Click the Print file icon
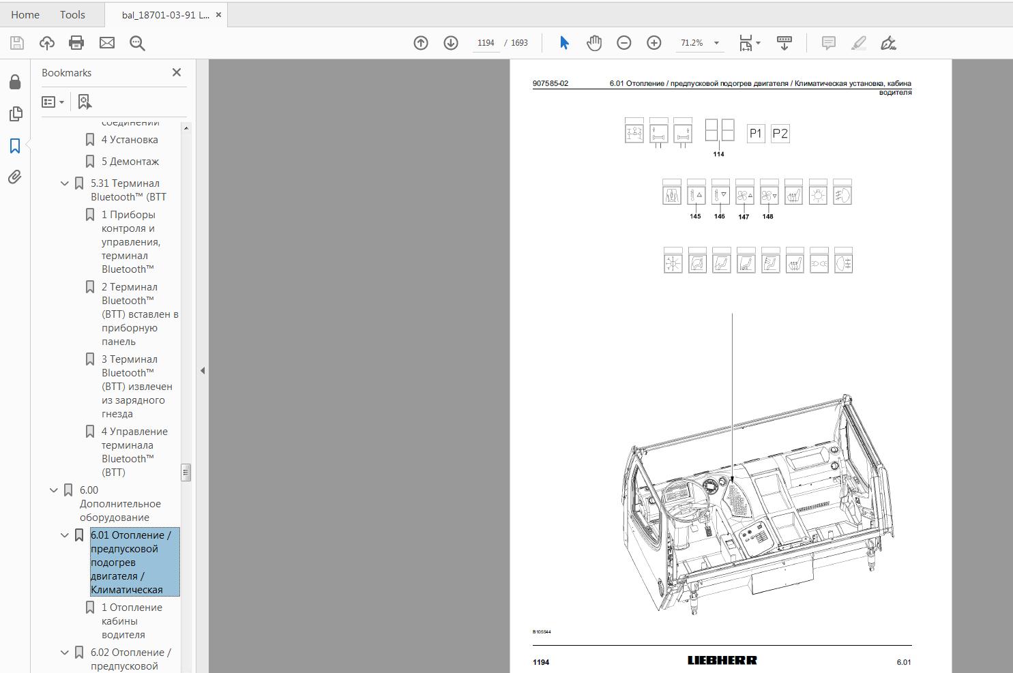 (76, 43)
